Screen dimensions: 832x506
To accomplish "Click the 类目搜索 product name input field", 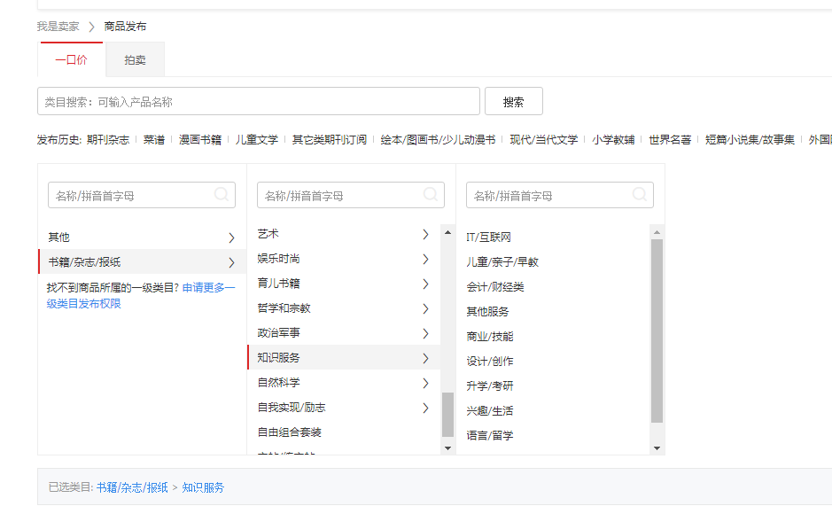I will [x=258, y=102].
